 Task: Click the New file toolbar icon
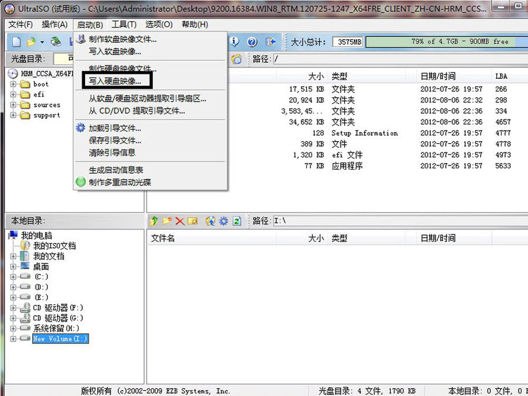(16, 42)
